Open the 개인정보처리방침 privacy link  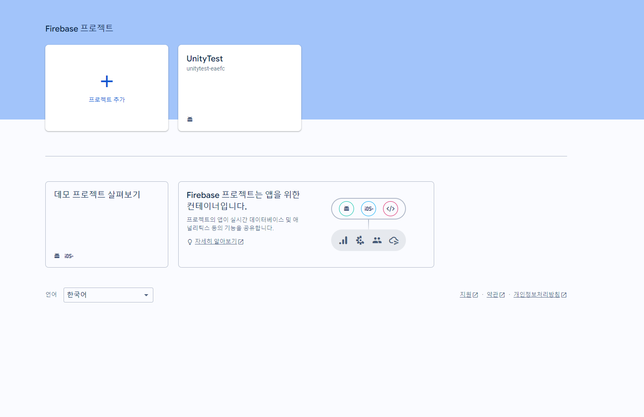coord(537,294)
